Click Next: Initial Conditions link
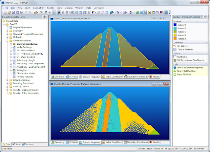210x152 pixels. (187, 71)
